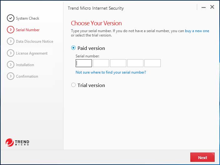Screen dimensions: 220x165
Task: Click the 'Choose Your Version' heading
Action: pos(96,23)
